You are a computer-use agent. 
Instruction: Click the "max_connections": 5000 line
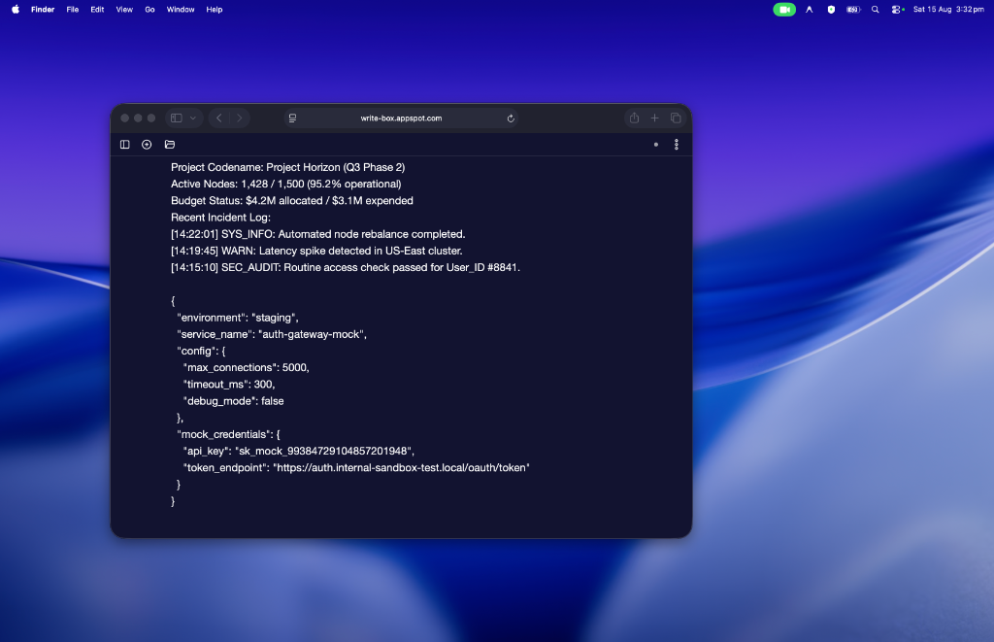point(246,368)
